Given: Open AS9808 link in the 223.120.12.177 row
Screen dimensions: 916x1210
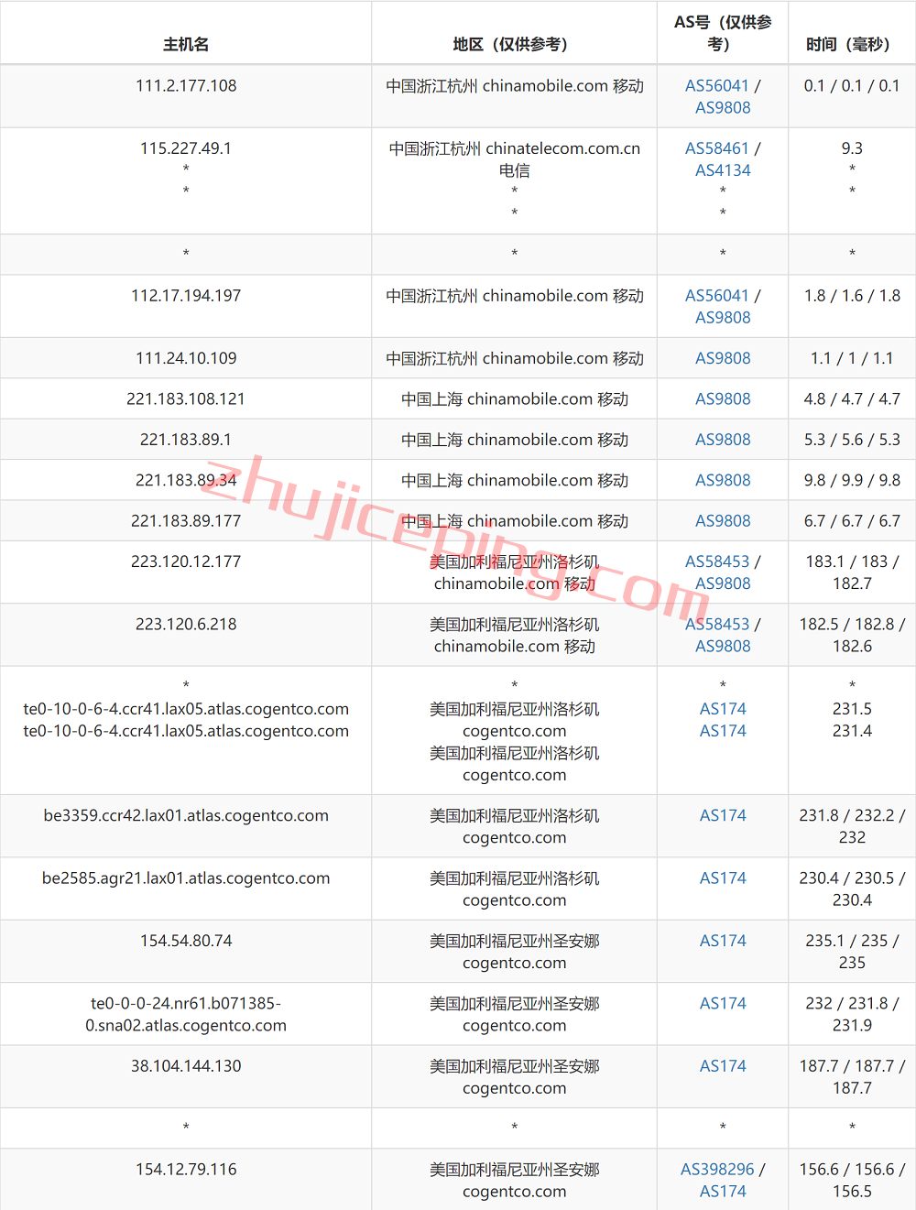Looking at the screenshot, I should point(723,583).
